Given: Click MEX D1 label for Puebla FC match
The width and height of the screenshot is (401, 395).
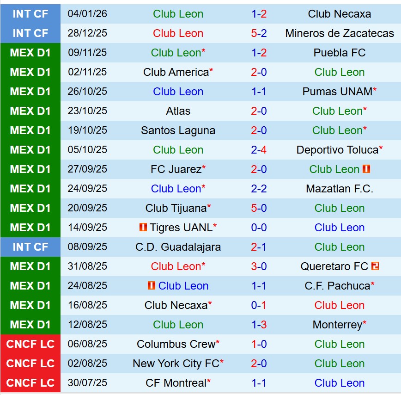Looking at the screenshot, I should (x=30, y=53).
